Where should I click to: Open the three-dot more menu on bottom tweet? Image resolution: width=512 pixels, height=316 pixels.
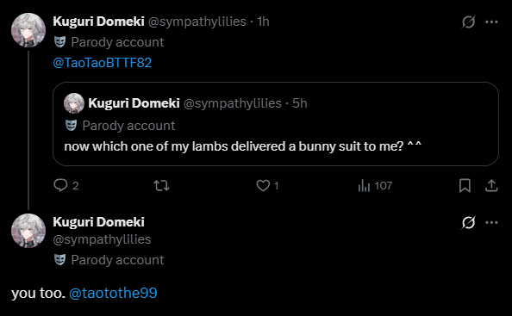click(491, 222)
